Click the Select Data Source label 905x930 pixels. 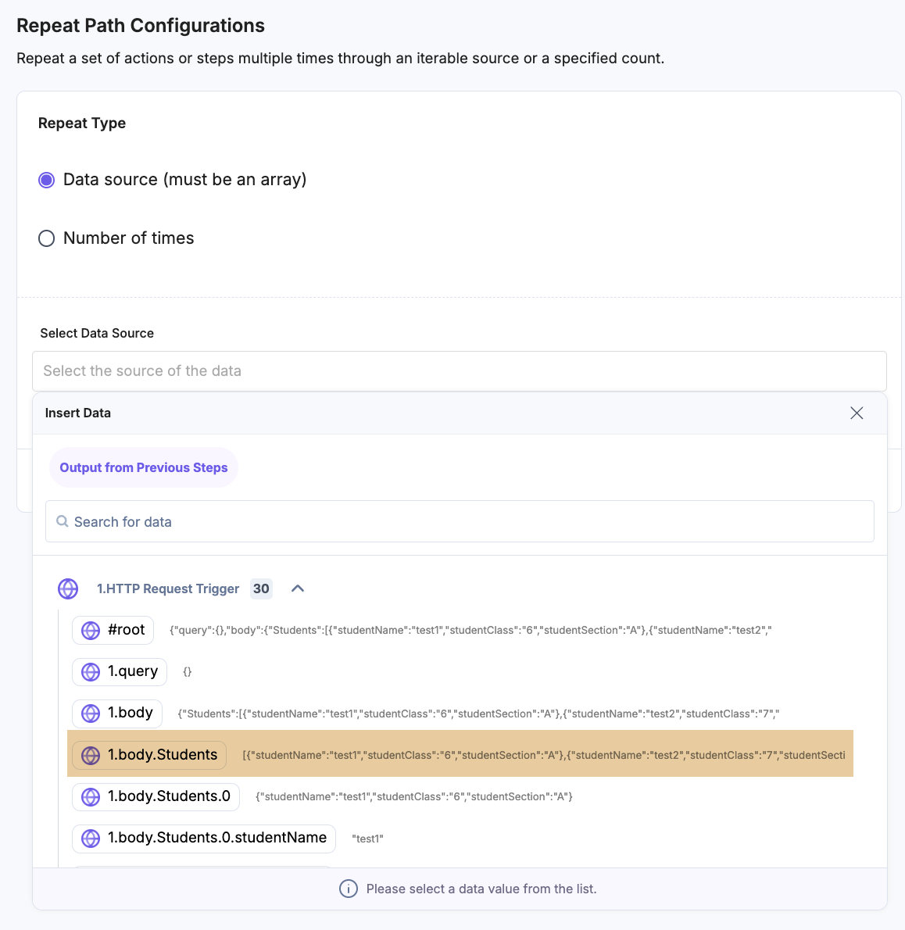point(97,334)
